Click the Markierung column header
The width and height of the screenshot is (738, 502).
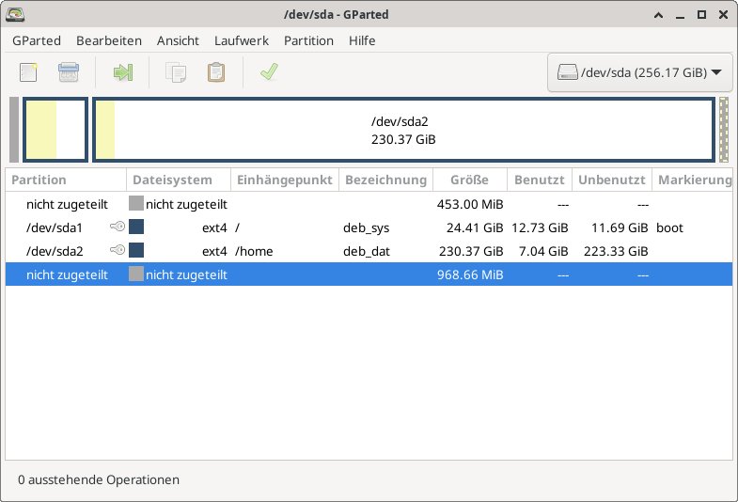point(692,180)
